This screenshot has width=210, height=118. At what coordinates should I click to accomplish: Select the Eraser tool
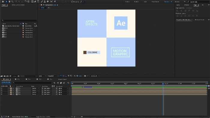(48, 2)
